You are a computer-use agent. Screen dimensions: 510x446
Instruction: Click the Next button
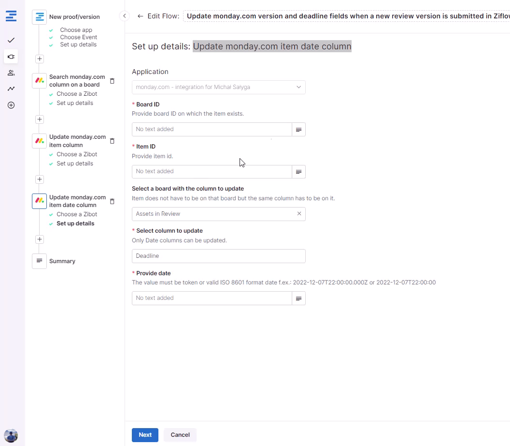tap(145, 435)
